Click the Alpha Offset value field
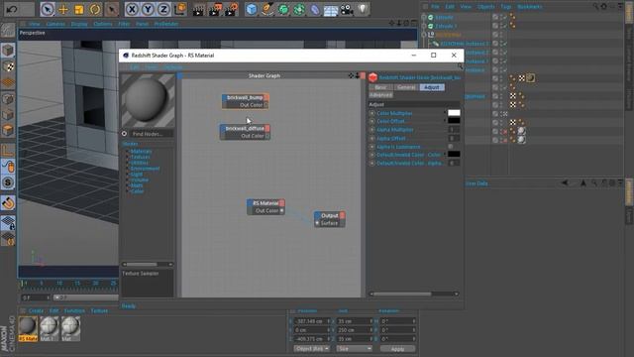 [x=454, y=138]
